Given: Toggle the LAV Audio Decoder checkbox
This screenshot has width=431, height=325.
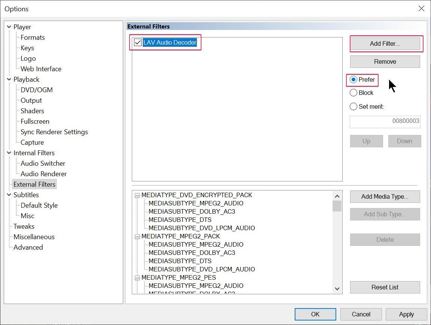Looking at the screenshot, I should coord(138,42).
